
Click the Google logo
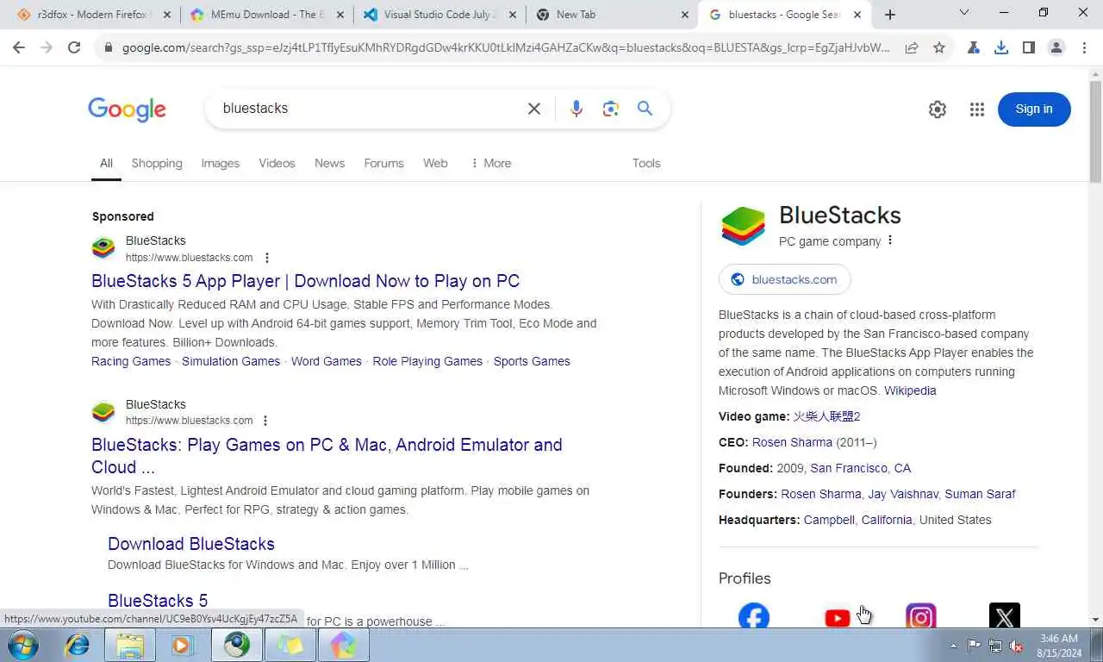click(x=127, y=109)
